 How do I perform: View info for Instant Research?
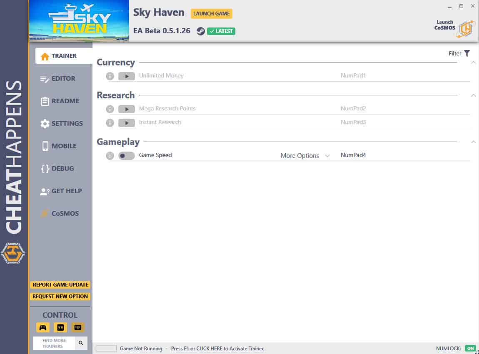(110, 123)
